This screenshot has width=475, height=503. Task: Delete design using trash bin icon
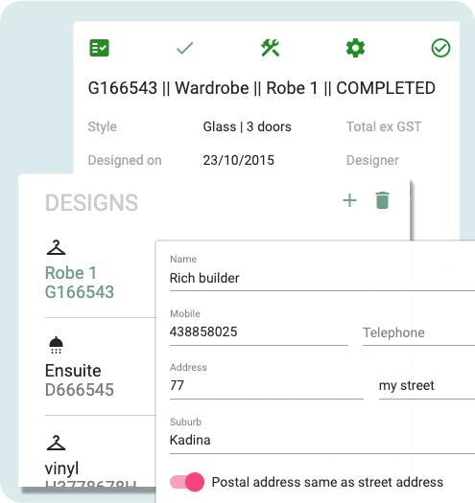382,200
